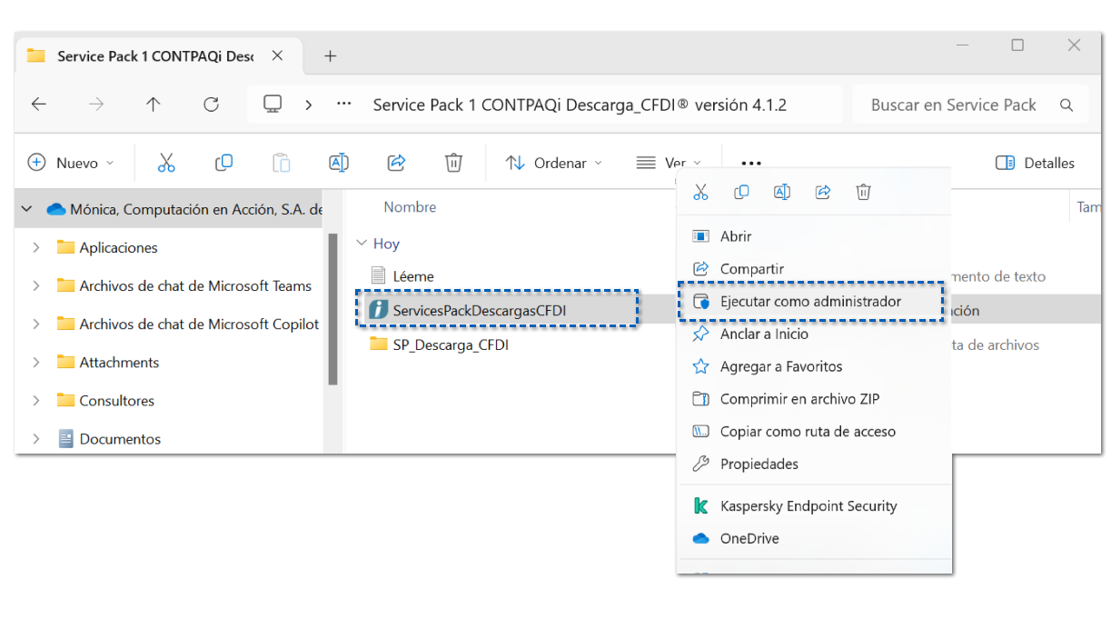Expand the Aplicaciones folder tree node
The height and width of the screenshot is (629, 1111).
pyautogui.click(x=36, y=247)
